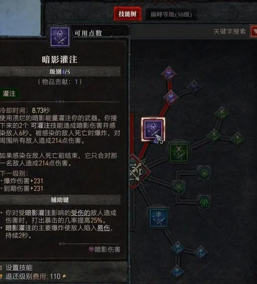257x284 pixels.
Task: Click the rightmost green diamond node
Action: [238, 139]
